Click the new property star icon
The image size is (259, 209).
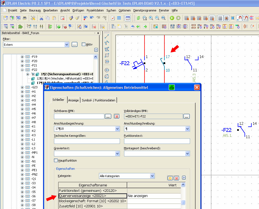pos(170,178)
